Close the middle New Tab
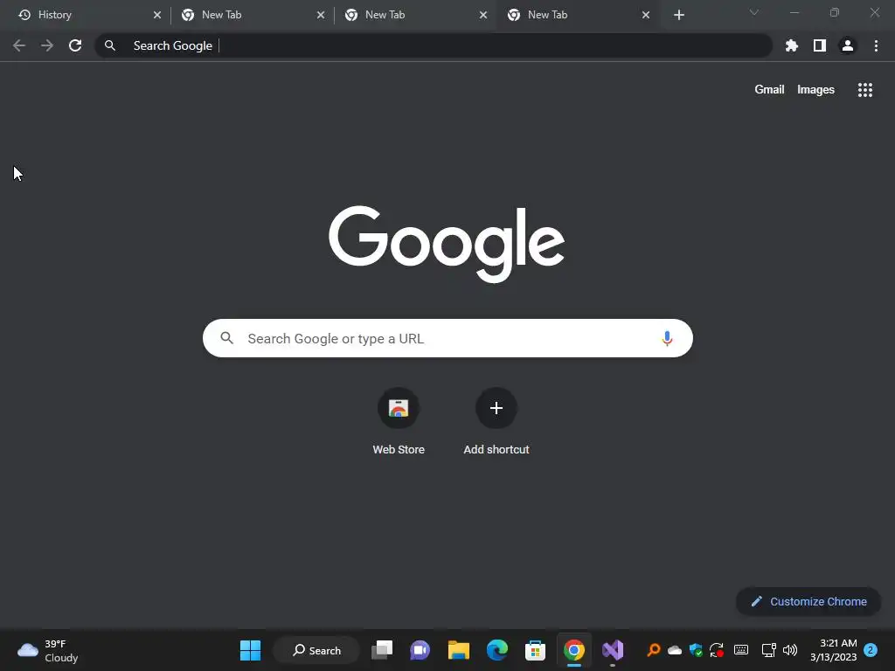The width and height of the screenshot is (895, 671). coord(482,15)
